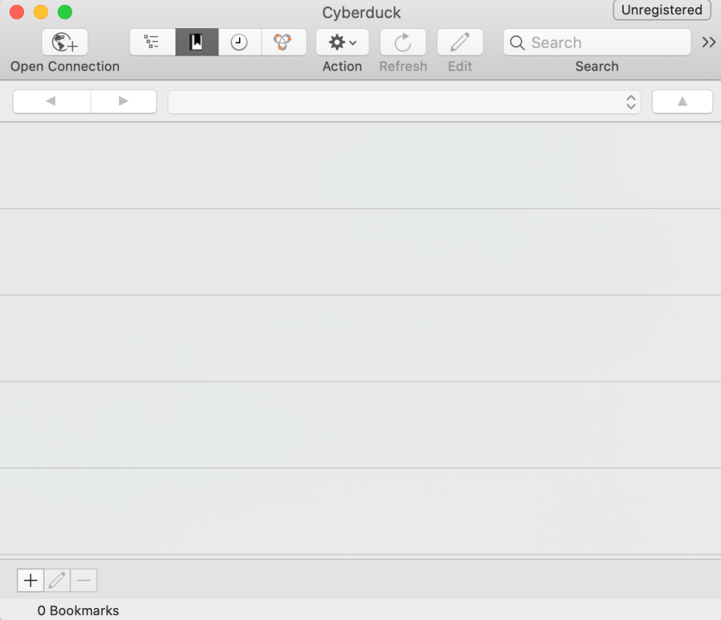
Task: Click the Unregistered button
Action: click(x=662, y=10)
